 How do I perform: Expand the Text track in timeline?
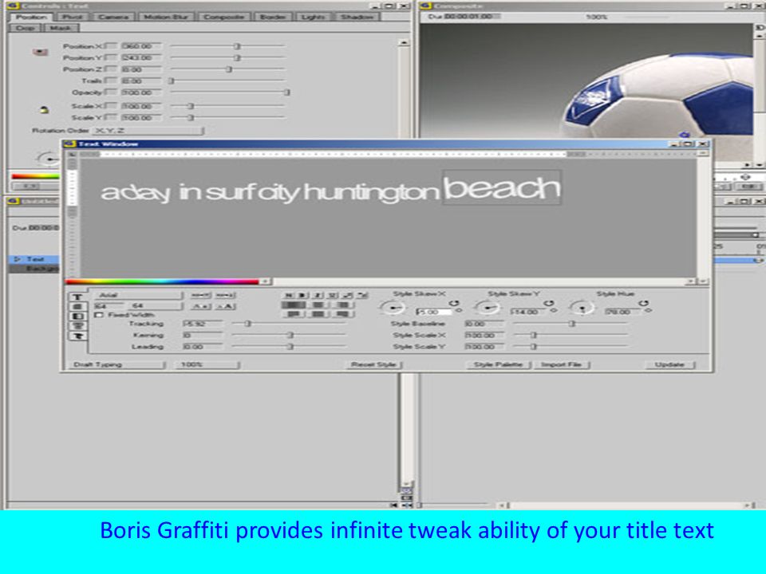(18, 259)
